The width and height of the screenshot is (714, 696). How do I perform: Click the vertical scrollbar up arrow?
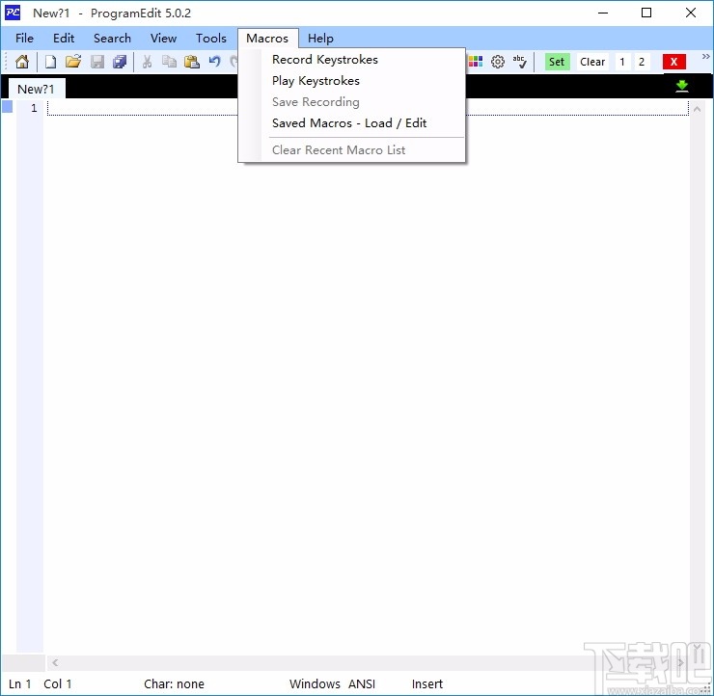697,109
